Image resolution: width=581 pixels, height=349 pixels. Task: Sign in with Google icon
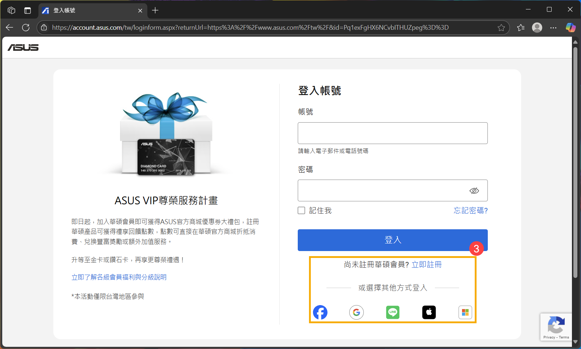357,312
